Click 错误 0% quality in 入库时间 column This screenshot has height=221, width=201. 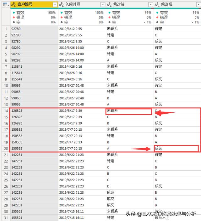click(x=82, y=18)
